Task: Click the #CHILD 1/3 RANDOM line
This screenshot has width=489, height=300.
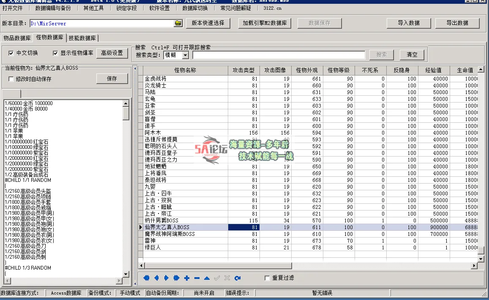Action: click(x=28, y=268)
